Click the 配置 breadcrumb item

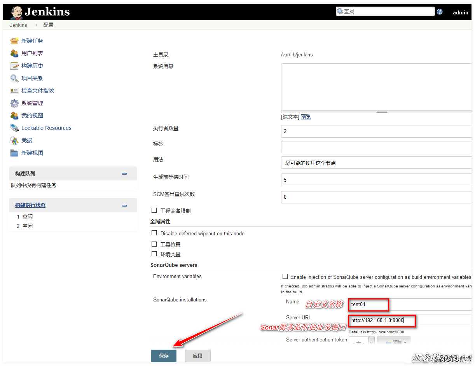[x=49, y=25]
